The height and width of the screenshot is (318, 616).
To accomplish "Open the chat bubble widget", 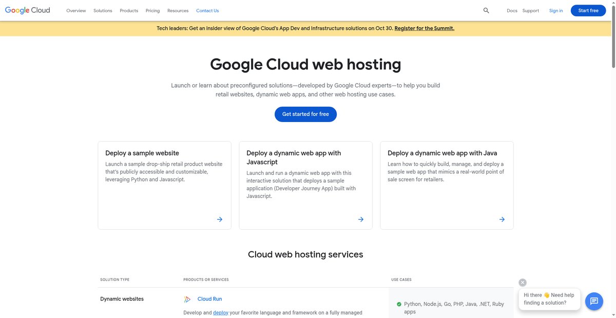I will (594, 301).
